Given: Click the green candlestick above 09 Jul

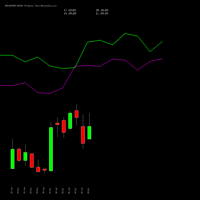Looking at the screenshot, I should coord(89,133).
